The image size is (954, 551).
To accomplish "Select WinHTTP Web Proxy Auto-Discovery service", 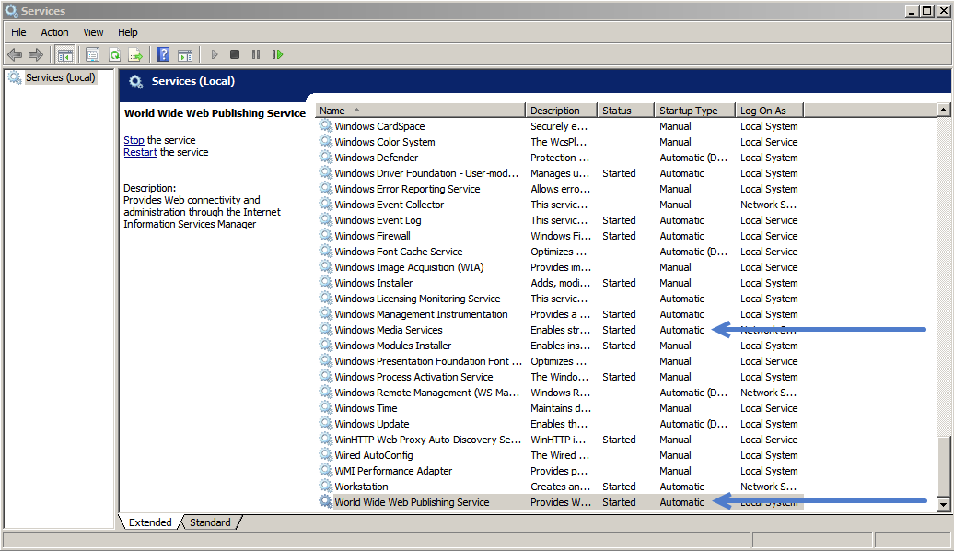I will click(427, 439).
